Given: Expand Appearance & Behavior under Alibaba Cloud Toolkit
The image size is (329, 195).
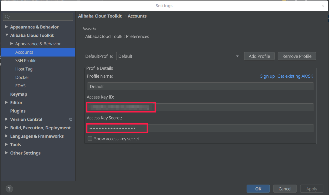Looking at the screenshot, I should click(12, 44).
